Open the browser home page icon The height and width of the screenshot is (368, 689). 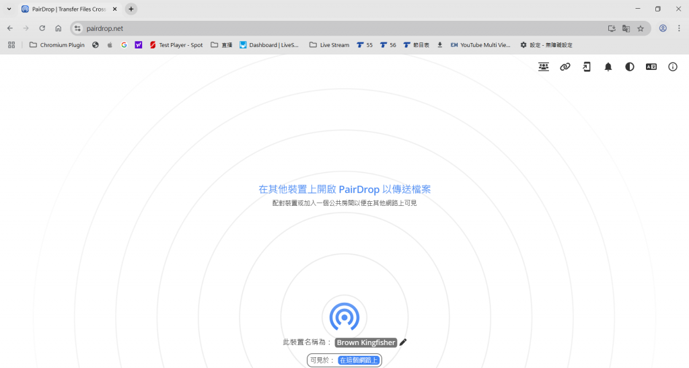coord(58,28)
